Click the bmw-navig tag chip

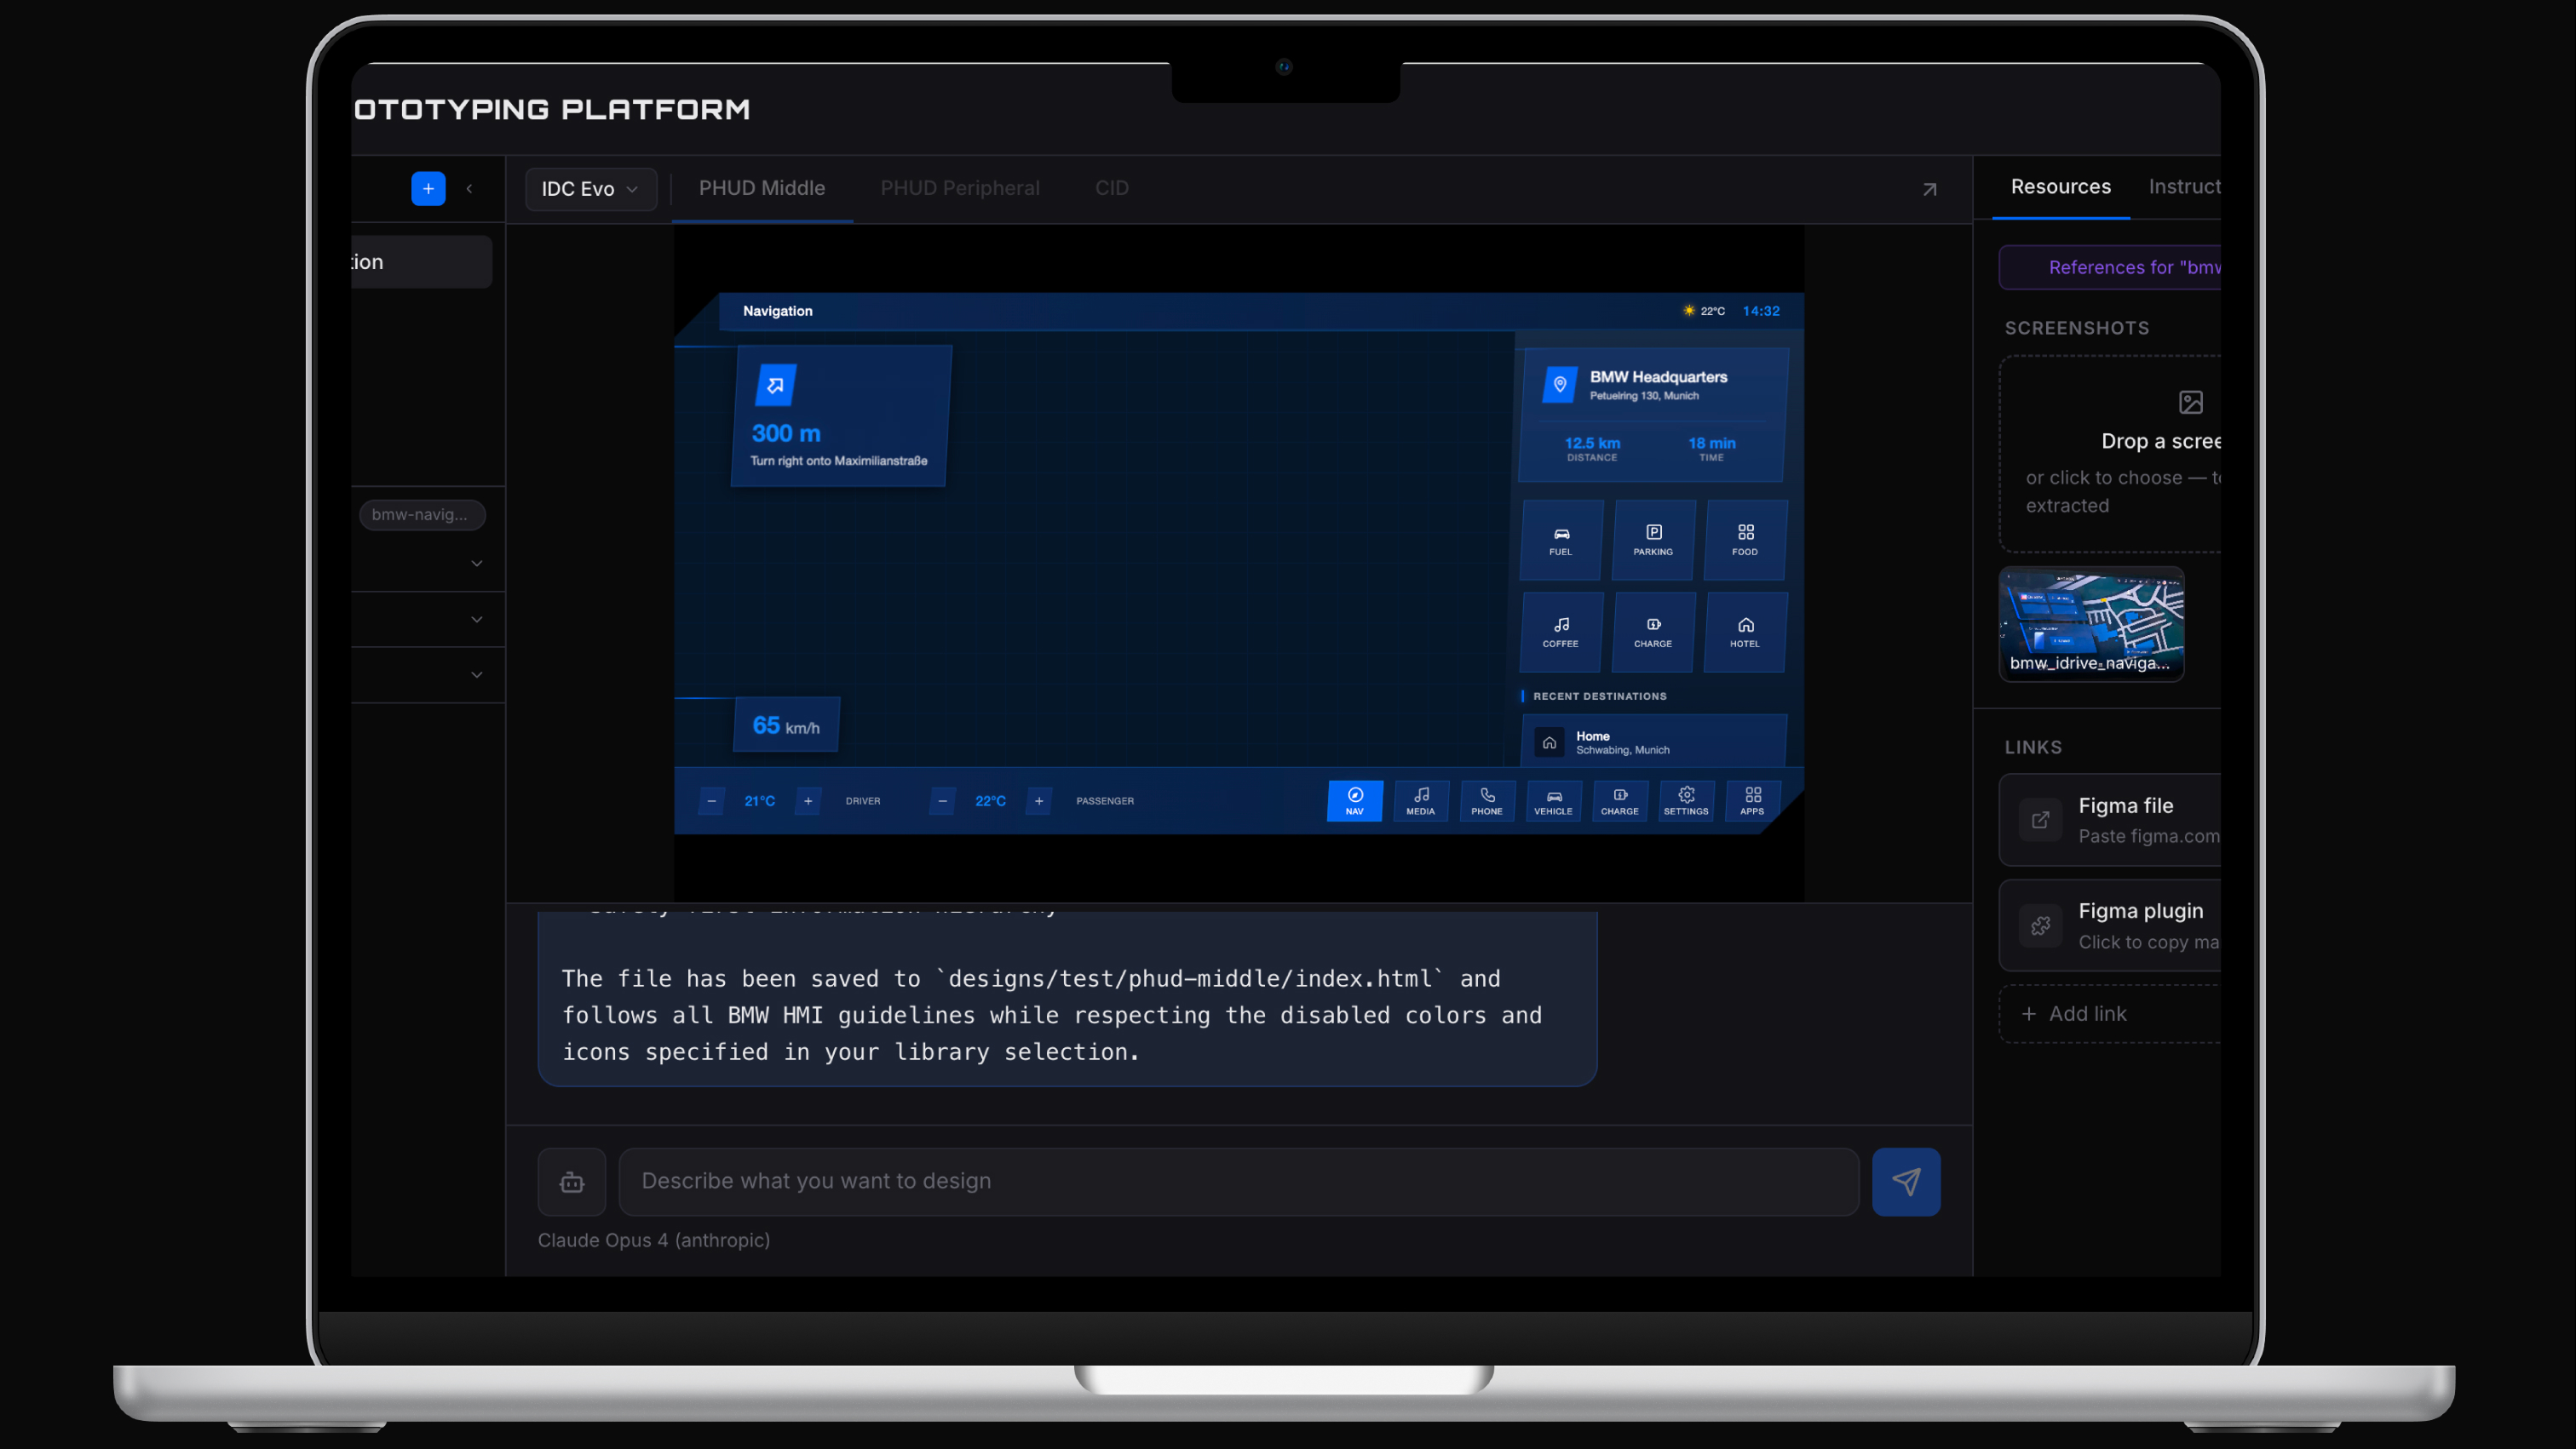click(x=421, y=515)
